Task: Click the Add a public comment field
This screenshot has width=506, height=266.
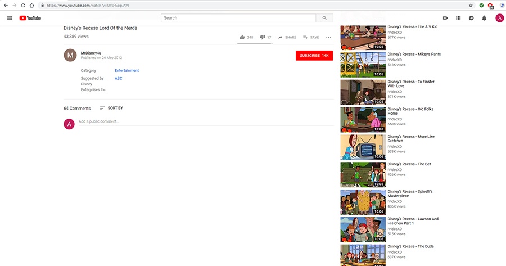Action: (x=206, y=121)
